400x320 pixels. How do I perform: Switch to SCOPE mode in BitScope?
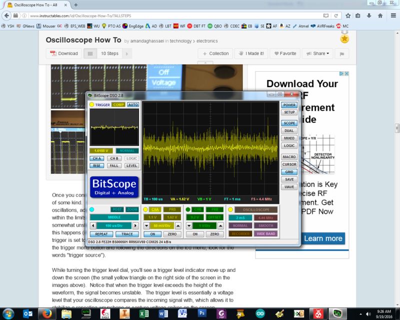coord(289,123)
